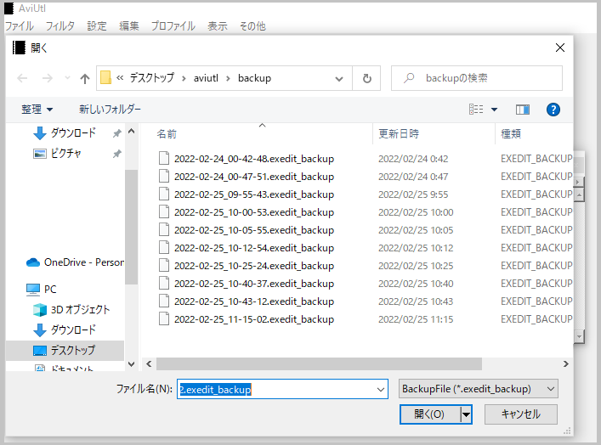Select pinned ダウンロード in quick access
Viewport: 601px width, 445px height.
[x=73, y=132]
